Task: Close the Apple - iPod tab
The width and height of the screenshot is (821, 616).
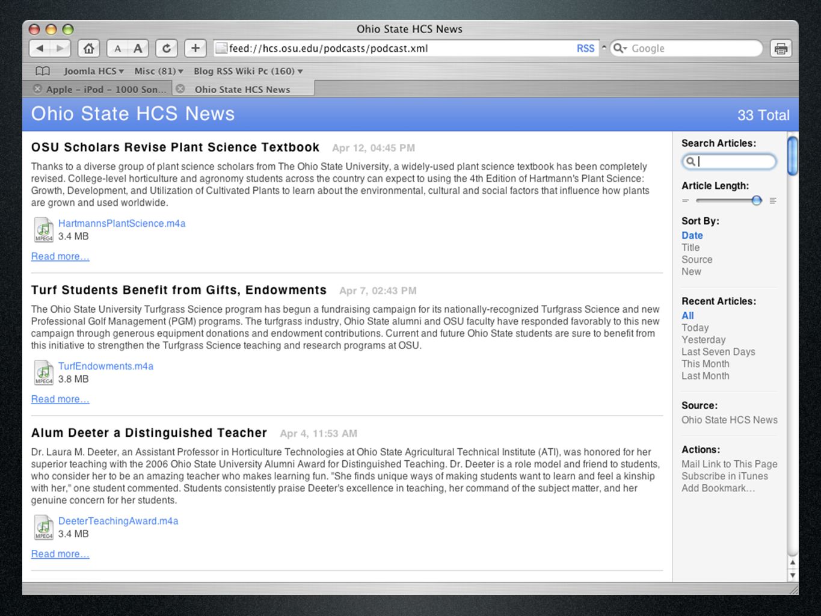Action: coord(37,89)
